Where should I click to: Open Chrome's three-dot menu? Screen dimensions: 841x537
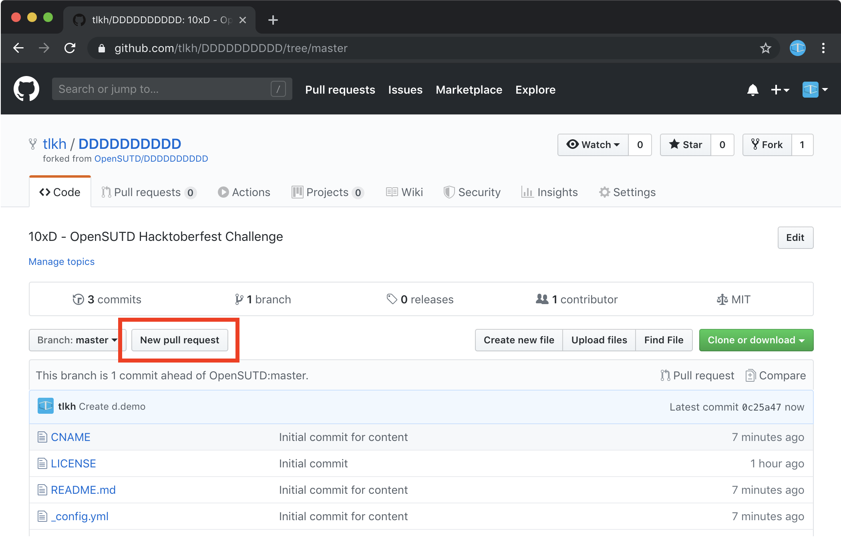pos(823,48)
